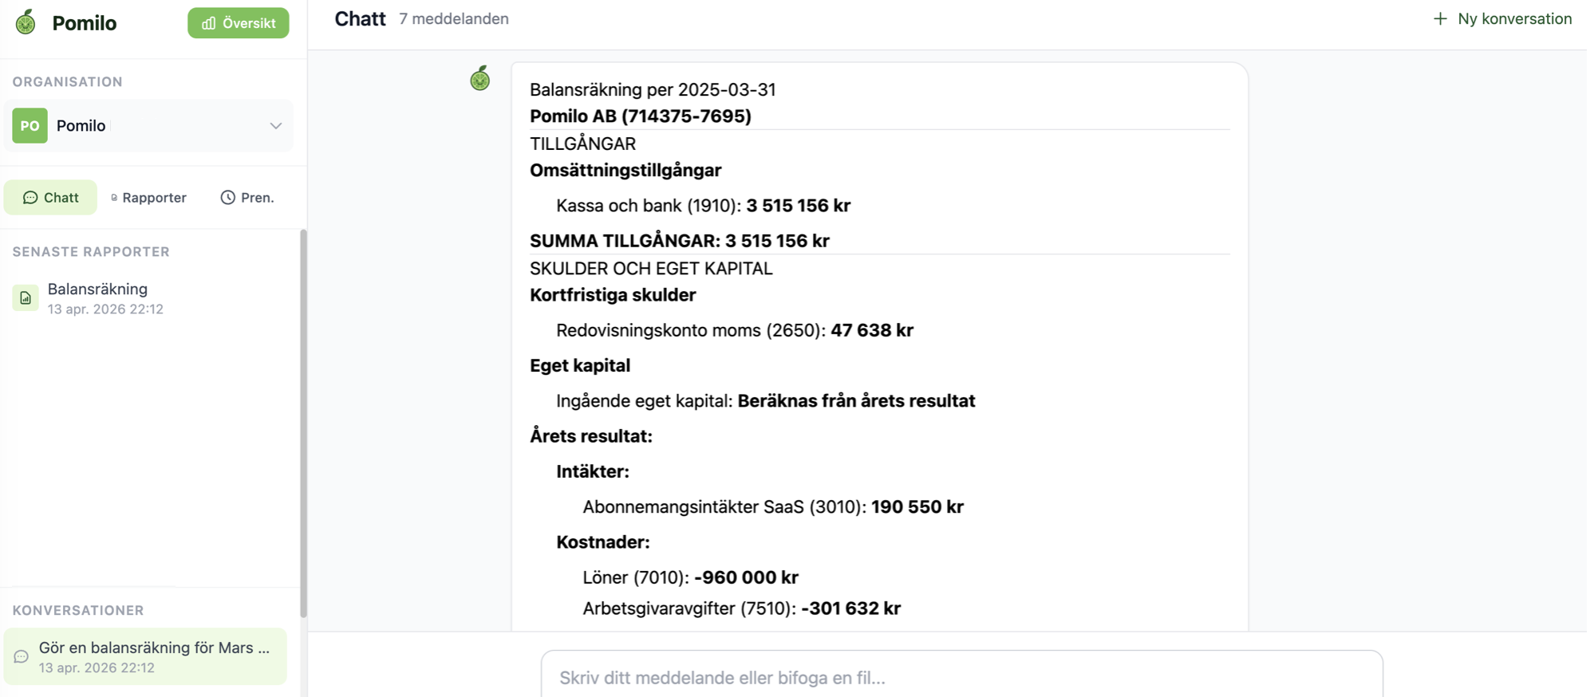Switch to the Chatt tab
Viewport: 1594px width, 697px height.
(50, 197)
